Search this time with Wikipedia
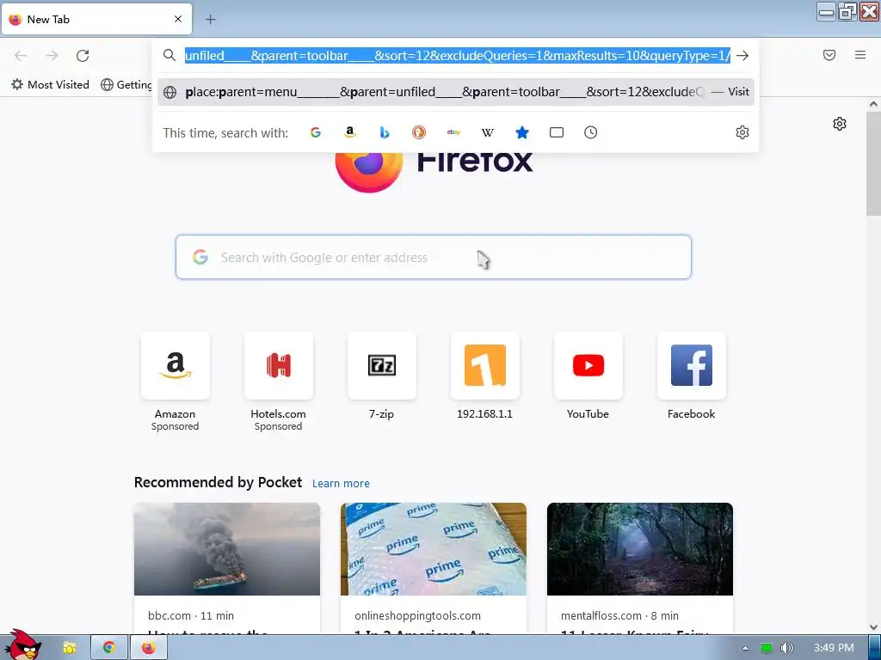 pos(488,132)
